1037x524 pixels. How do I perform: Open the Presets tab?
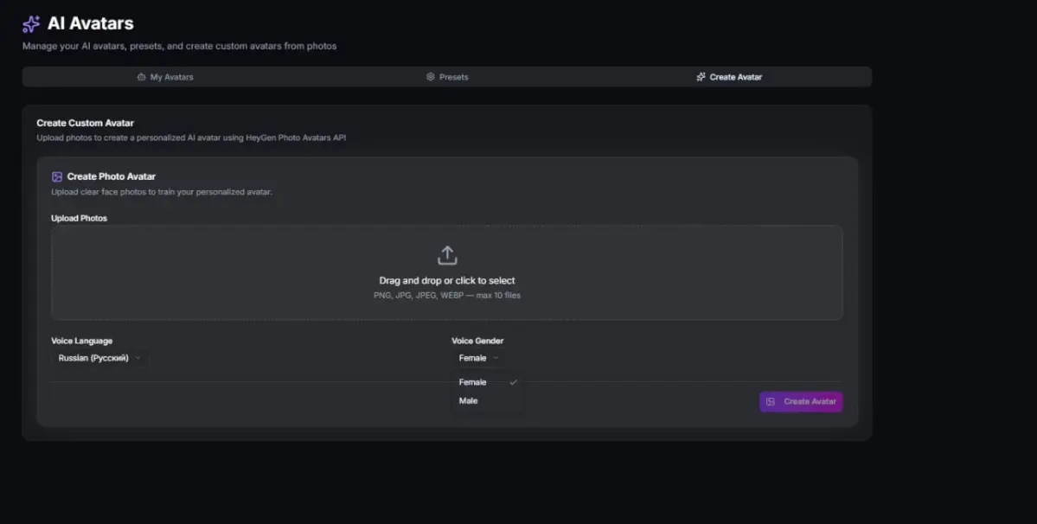click(x=447, y=76)
